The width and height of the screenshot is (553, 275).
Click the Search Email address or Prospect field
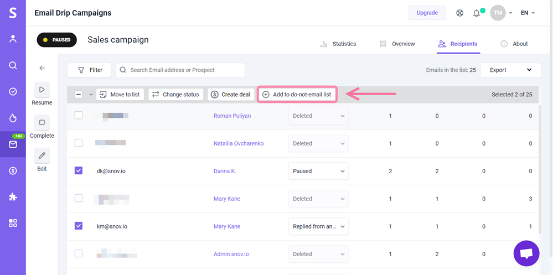tap(180, 70)
